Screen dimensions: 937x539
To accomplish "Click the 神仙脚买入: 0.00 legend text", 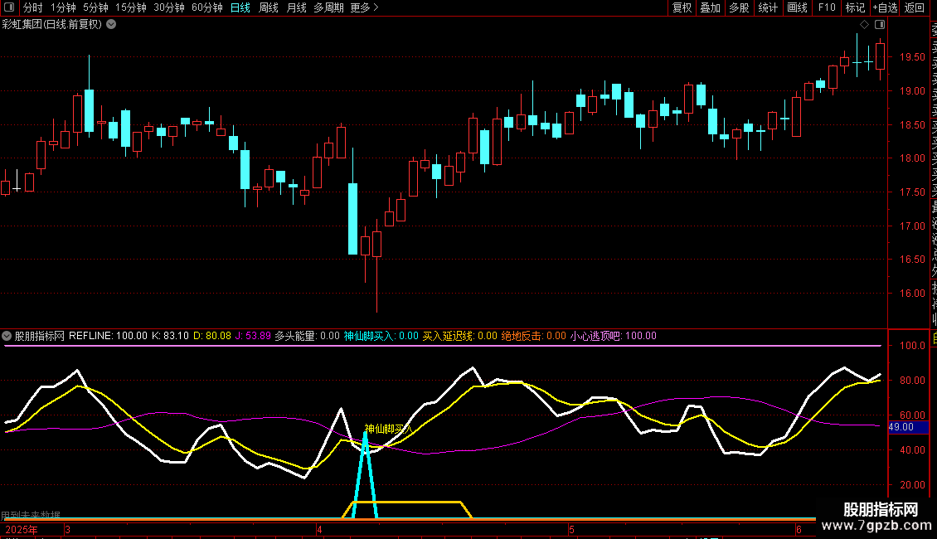I will [x=381, y=336].
